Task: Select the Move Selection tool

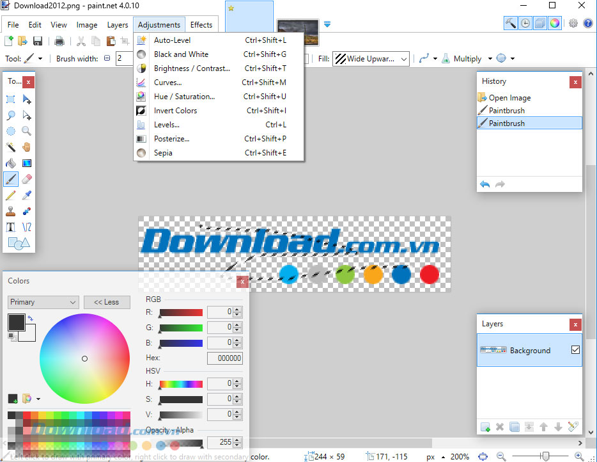Action: click(x=27, y=115)
